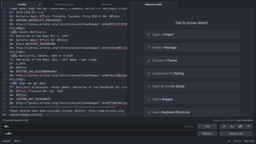256x144 pixels.
Task: Focus the find field containing AR:
Action: coord(99,126)
